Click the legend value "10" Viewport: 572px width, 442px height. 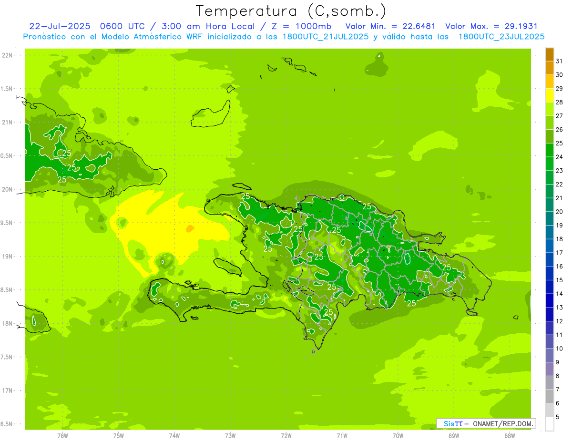pos(559,349)
